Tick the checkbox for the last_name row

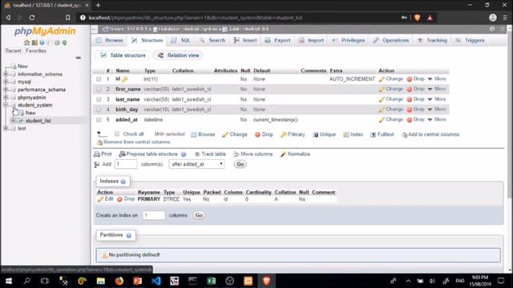pos(99,99)
